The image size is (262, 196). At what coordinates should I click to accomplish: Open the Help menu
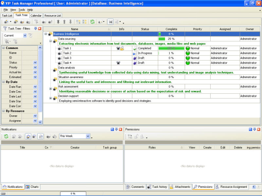tap(30, 10)
